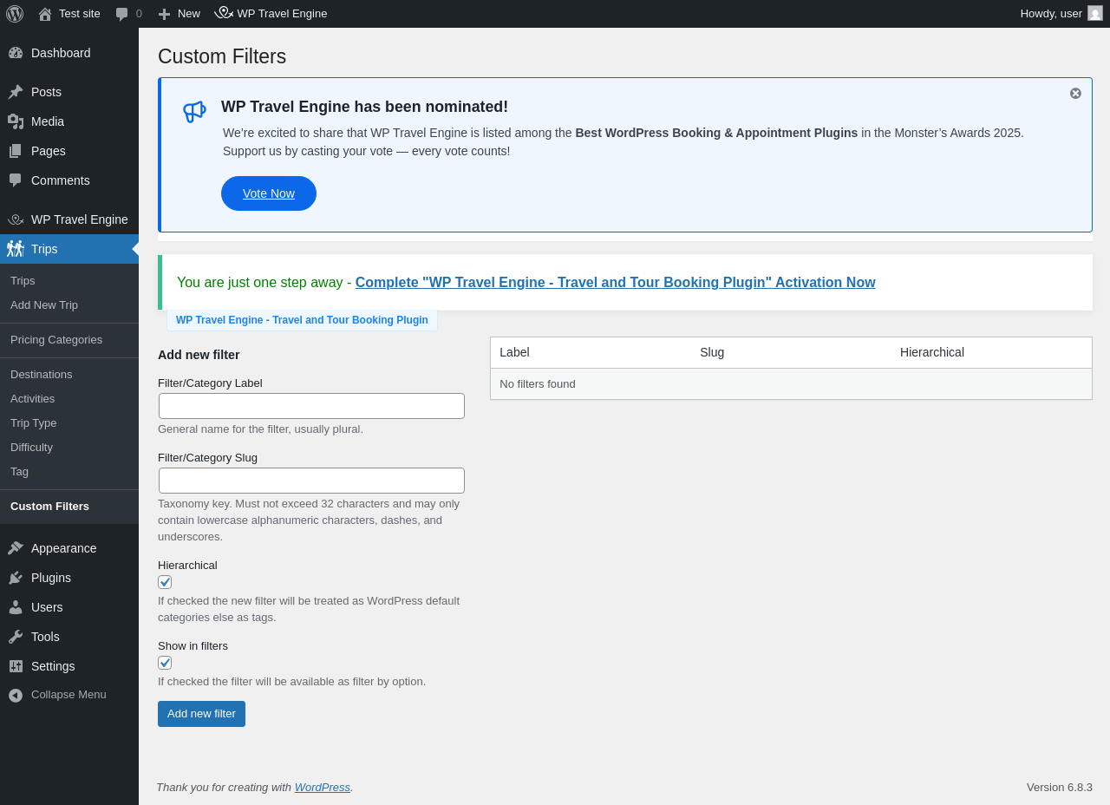Click the nomination notice headline text
This screenshot has height=805, width=1110.
click(x=364, y=107)
